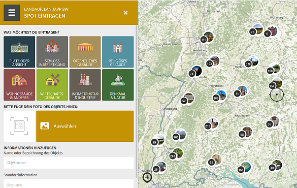297x188 pixels.
Task: Focus the Objektname input field
Action: [69, 163]
